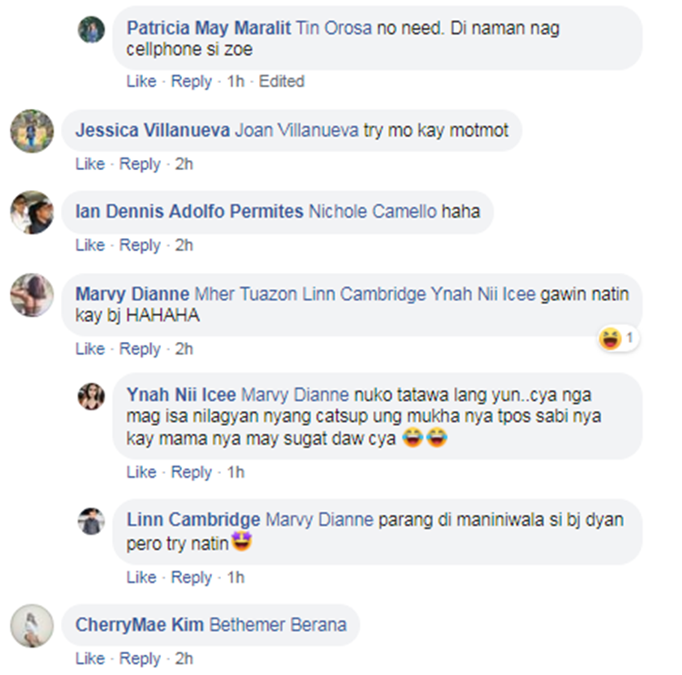The width and height of the screenshot is (682, 675).
Task: Open Ynah Nii Icee's small avatar
Action: pos(91,397)
